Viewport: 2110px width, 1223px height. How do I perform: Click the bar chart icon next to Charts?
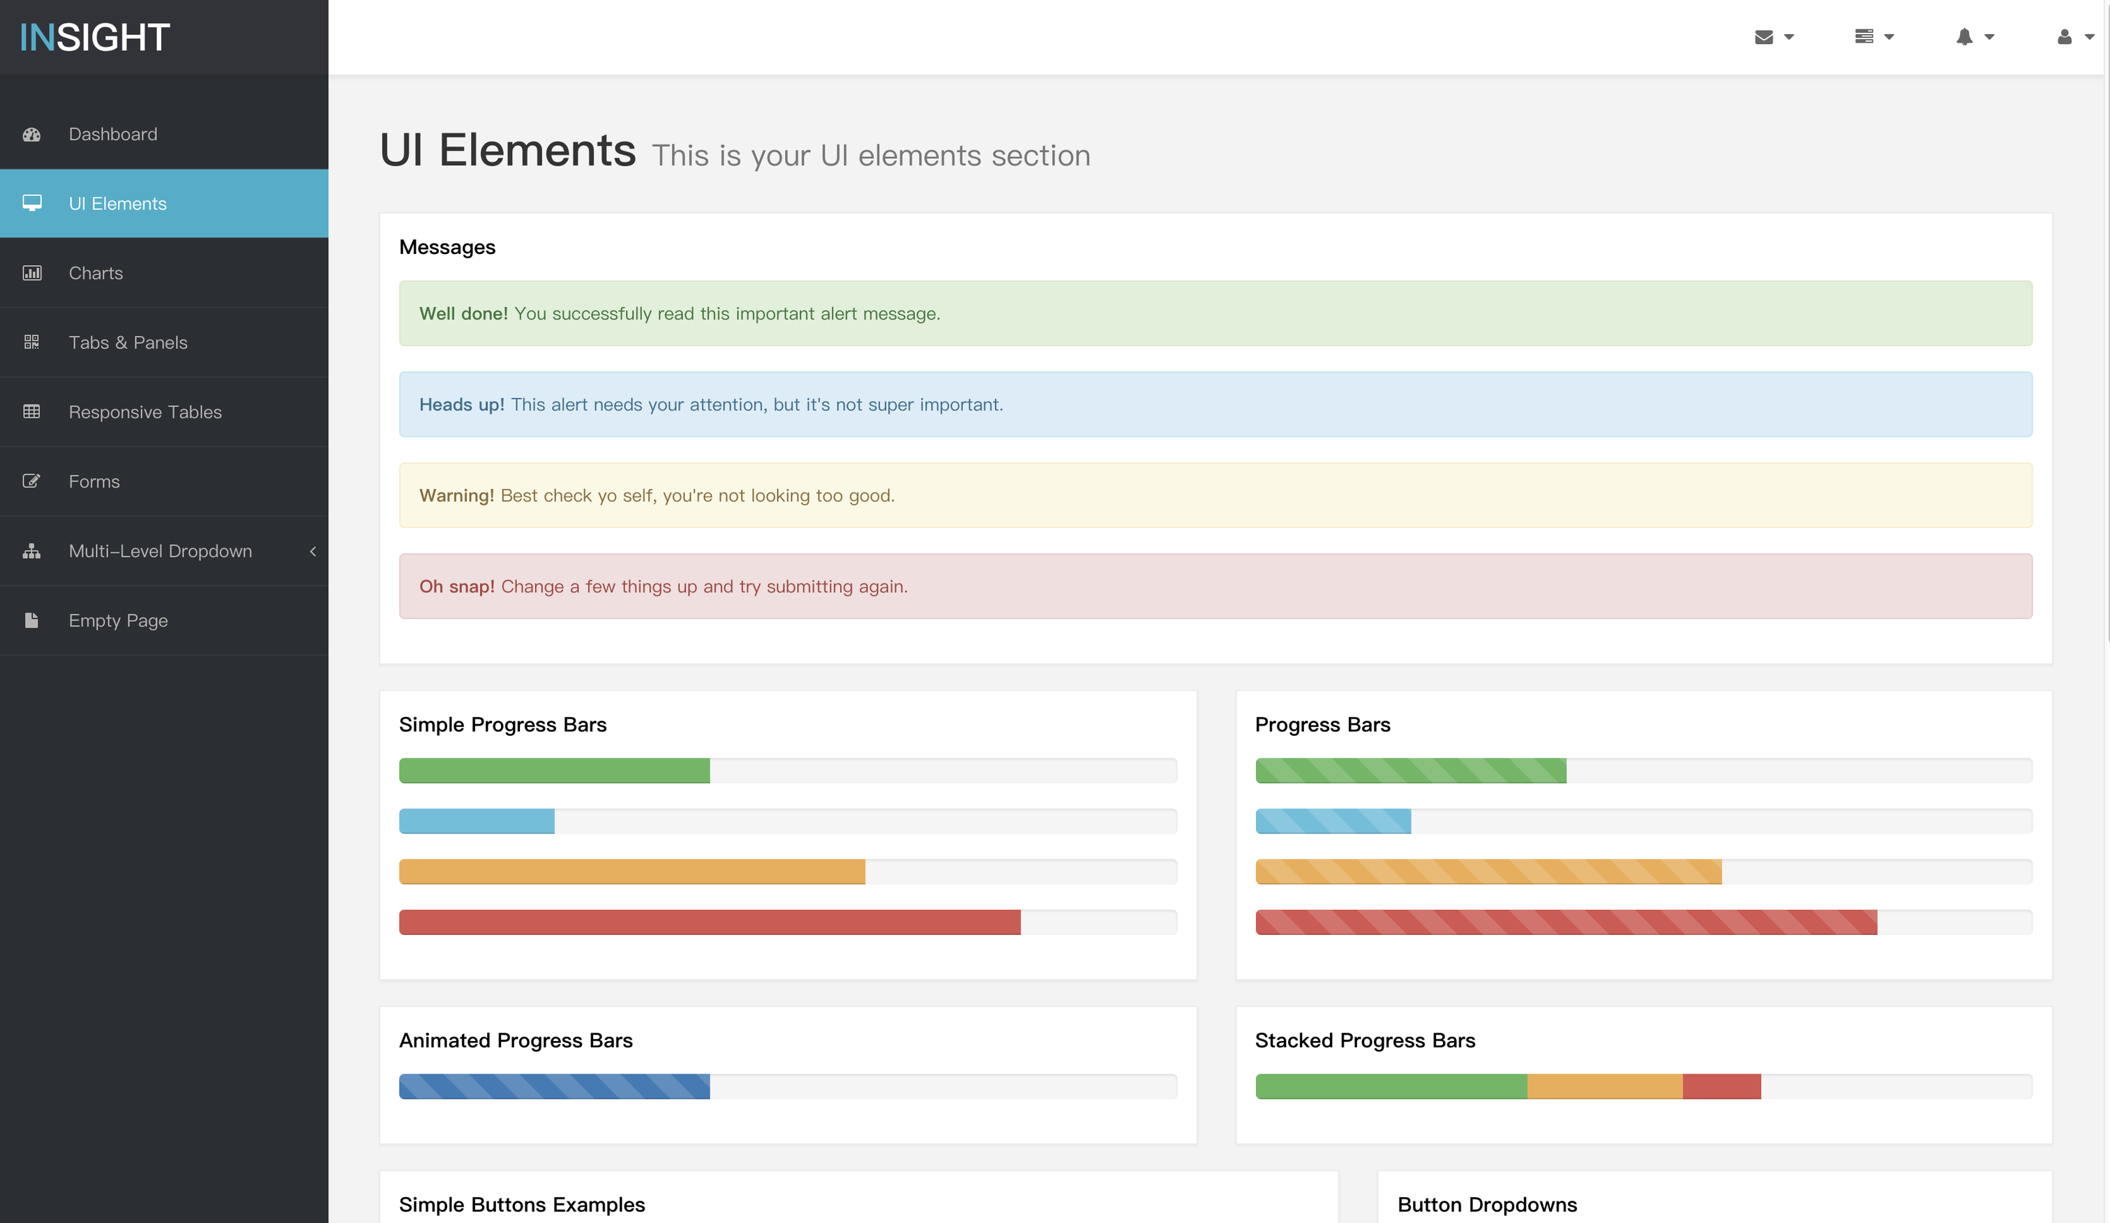pos(32,273)
